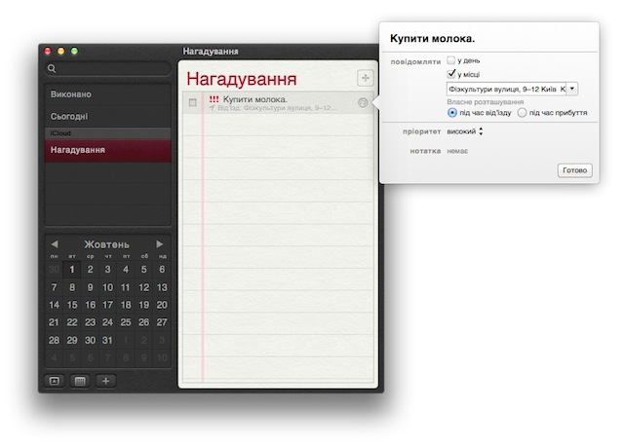Select October 15 in the calendar
Screen dimensions: 624x446
coord(72,305)
